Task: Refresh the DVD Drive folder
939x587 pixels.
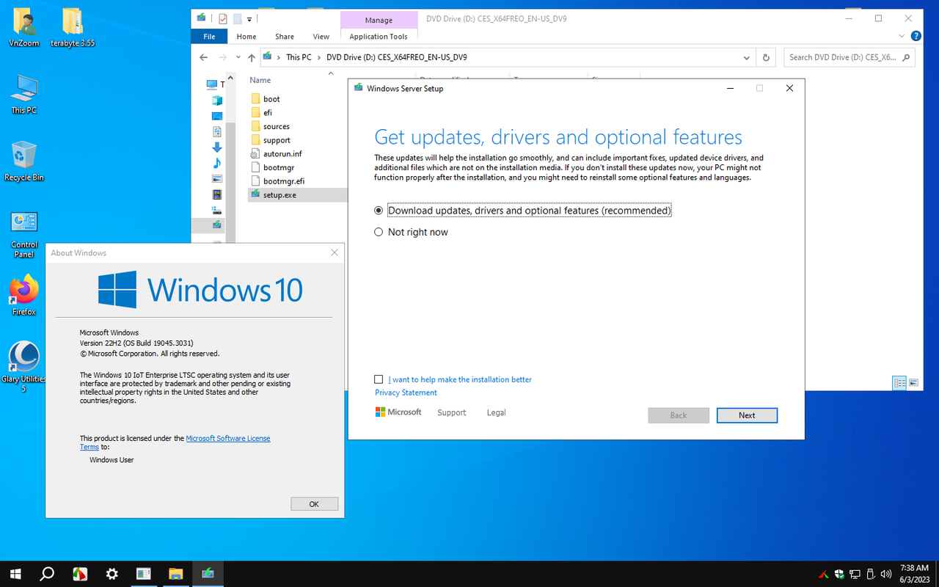Action: (x=766, y=57)
